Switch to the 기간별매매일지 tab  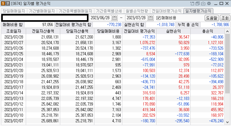42,11
